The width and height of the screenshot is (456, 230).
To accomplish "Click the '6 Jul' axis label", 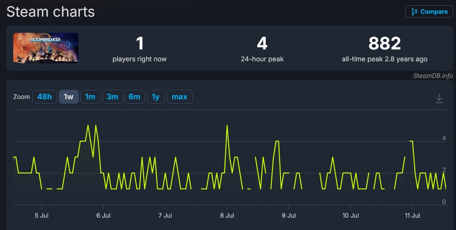I will [104, 215].
